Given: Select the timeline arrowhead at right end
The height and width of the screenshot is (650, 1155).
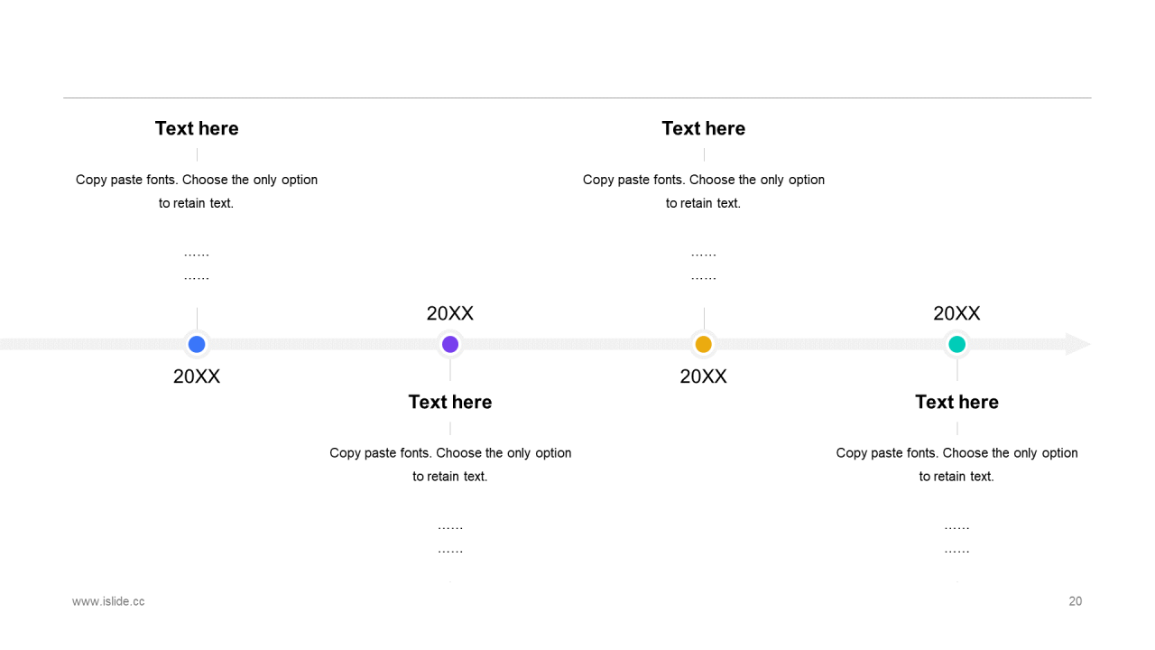Looking at the screenshot, I should coord(1077,344).
